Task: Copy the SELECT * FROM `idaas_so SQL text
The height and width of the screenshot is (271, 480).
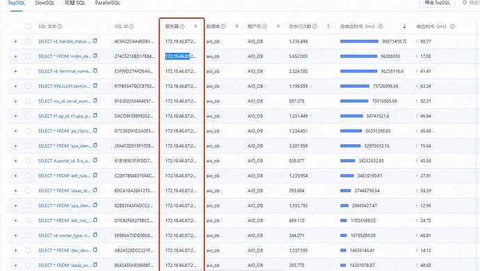Action: 95,265
